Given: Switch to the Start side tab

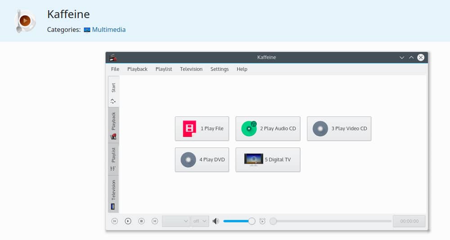Looking at the screenshot, I should point(113,92).
